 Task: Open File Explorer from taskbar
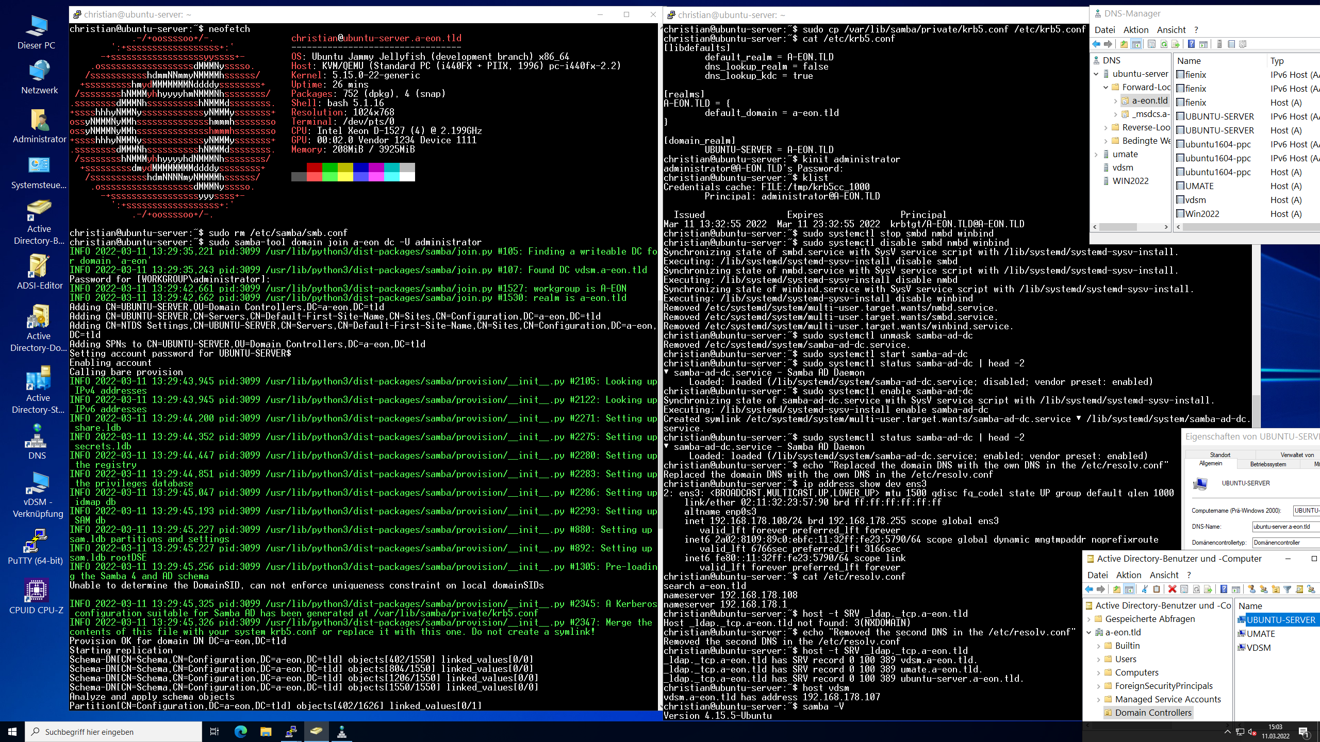pyautogui.click(x=266, y=731)
